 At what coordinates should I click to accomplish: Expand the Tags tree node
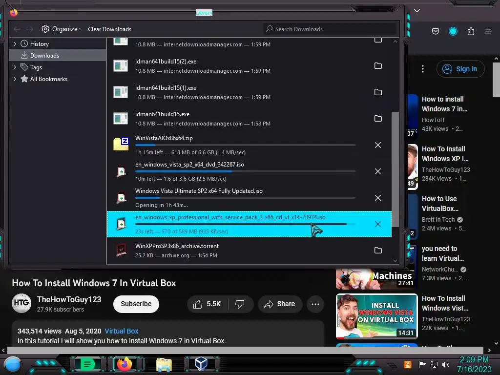[15, 67]
